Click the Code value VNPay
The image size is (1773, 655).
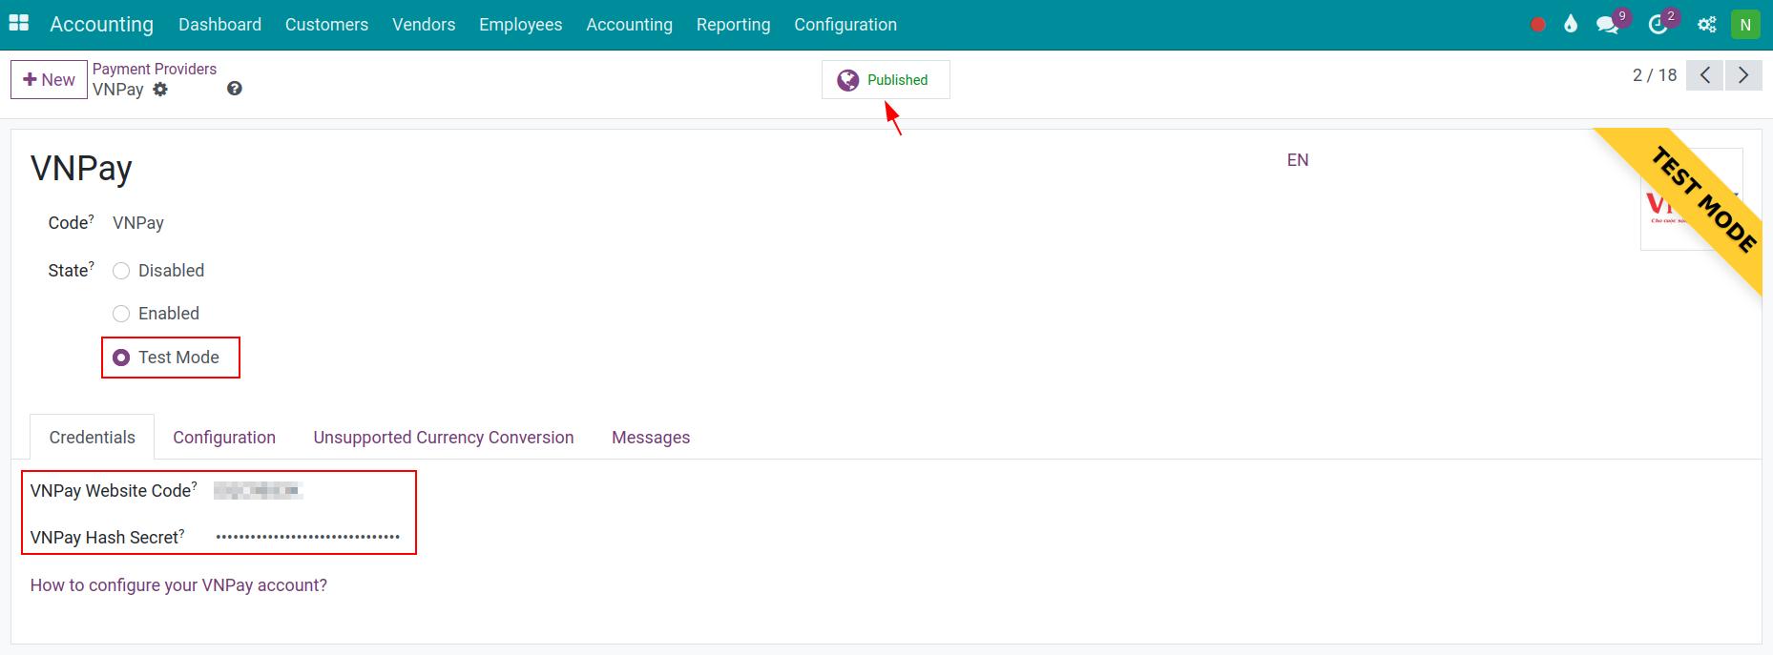[138, 223]
